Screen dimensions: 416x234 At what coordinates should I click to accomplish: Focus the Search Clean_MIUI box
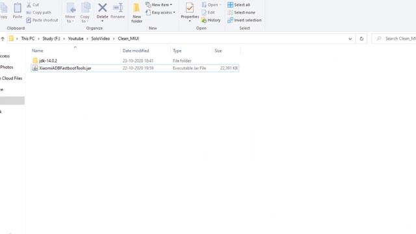click(x=395, y=39)
